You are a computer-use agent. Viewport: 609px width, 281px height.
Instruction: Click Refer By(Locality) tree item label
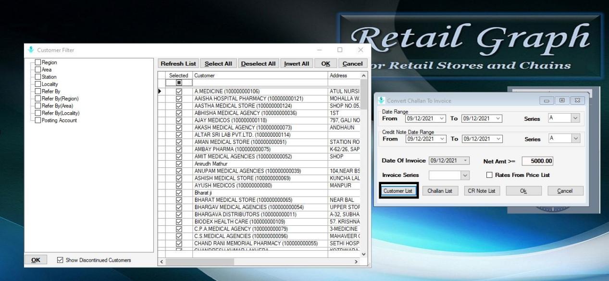61,113
